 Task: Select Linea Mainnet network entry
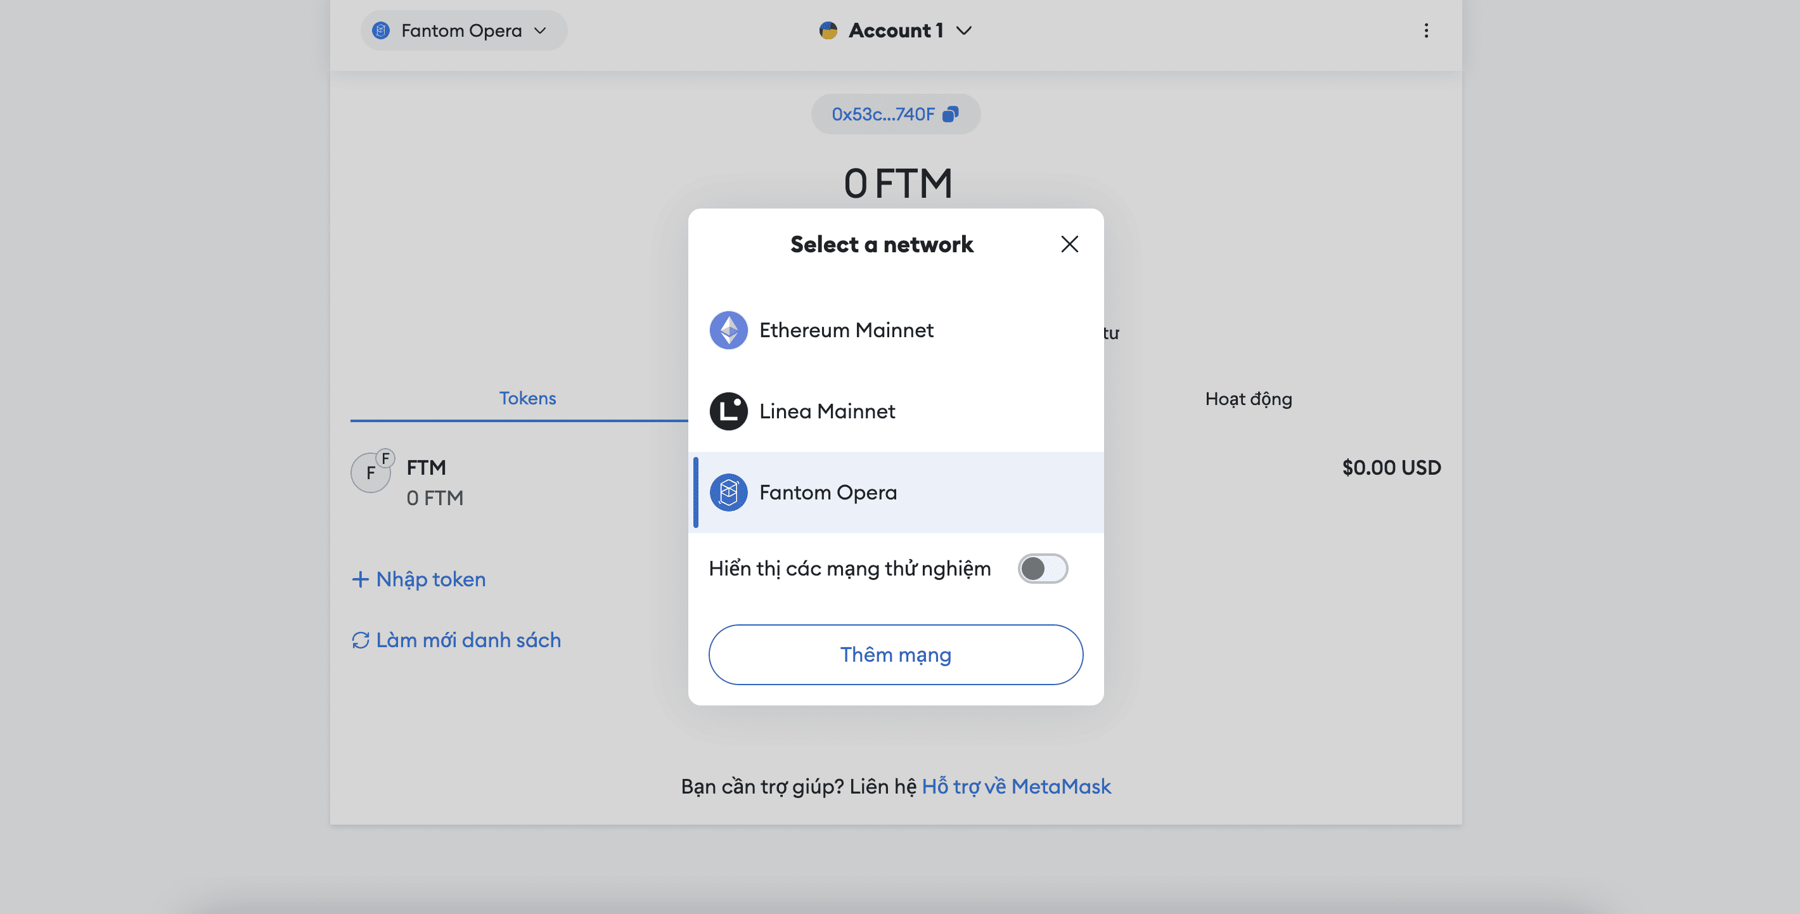pyautogui.click(x=826, y=411)
